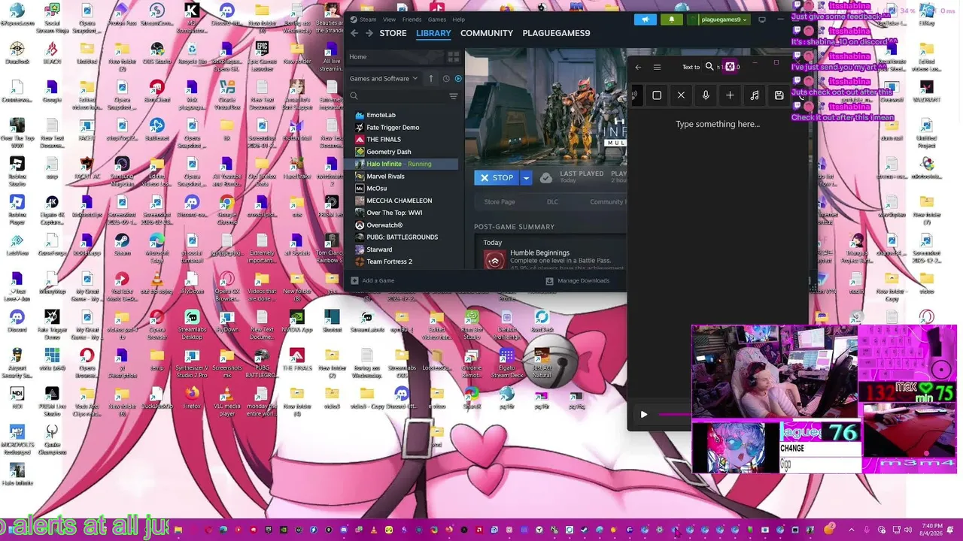Select the Firefox desktop shortcut
This screenshot has height=541, width=963.
click(192, 397)
